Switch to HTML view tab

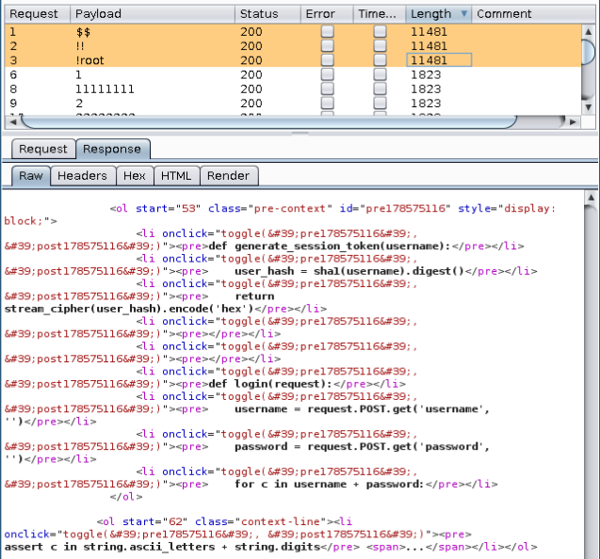pyautogui.click(x=176, y=176)
